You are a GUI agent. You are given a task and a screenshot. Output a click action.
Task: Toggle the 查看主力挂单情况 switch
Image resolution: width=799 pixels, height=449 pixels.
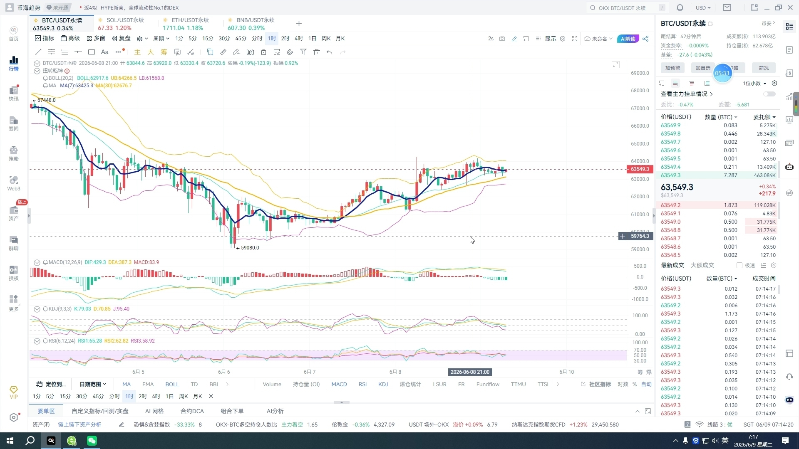[769, 94]
